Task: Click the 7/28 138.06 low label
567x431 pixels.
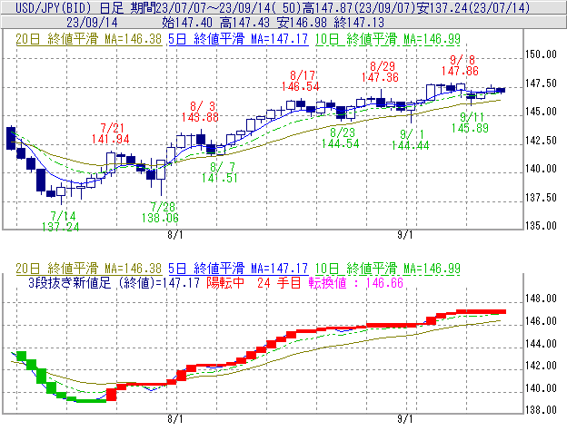Action: [x=160, y=212]
